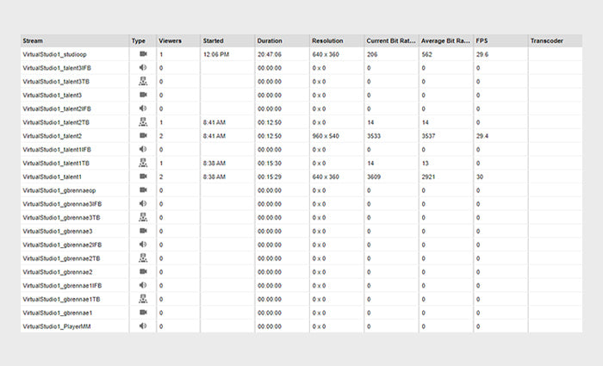Select the VirtualStudio1_talent1 stream name
The height and width of the screenshot is (366, 603).
coord(52,177)
